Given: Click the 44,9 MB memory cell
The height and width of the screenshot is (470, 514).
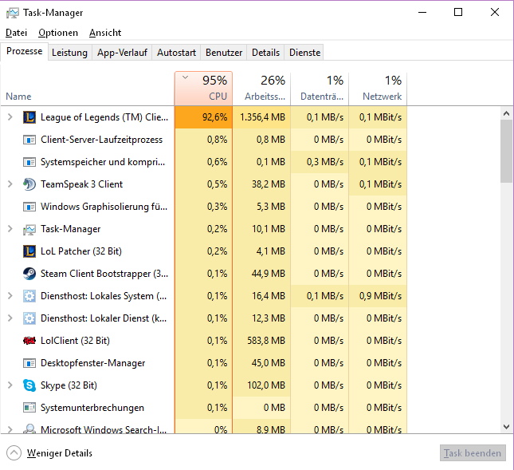Looking at the screenshot, I should click(x=261, y=274).
